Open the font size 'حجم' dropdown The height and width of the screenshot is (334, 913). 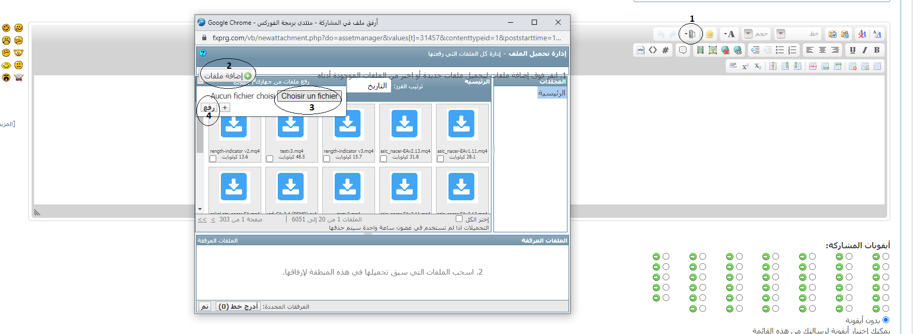click(748, 34)
